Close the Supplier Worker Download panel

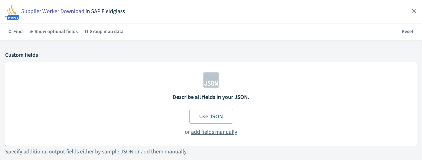(x=414, y=11)
